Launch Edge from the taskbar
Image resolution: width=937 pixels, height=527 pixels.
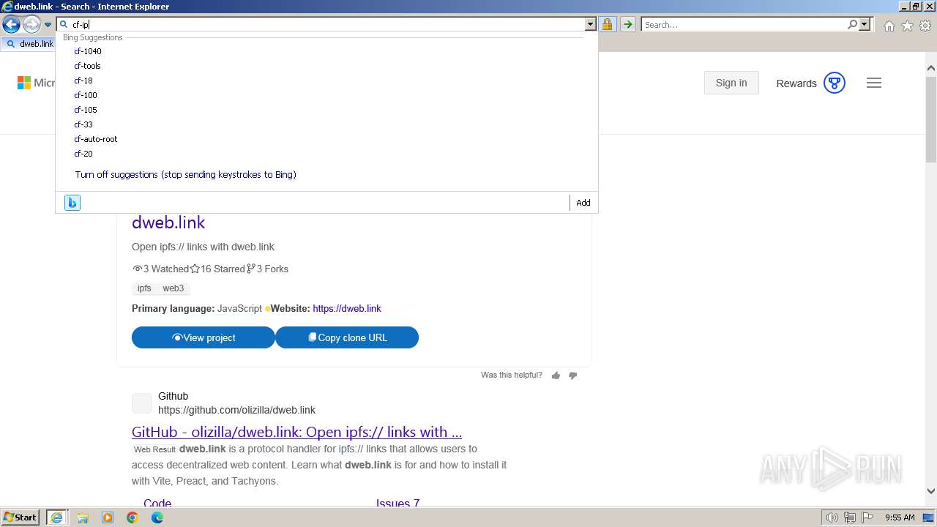(157, 517)
